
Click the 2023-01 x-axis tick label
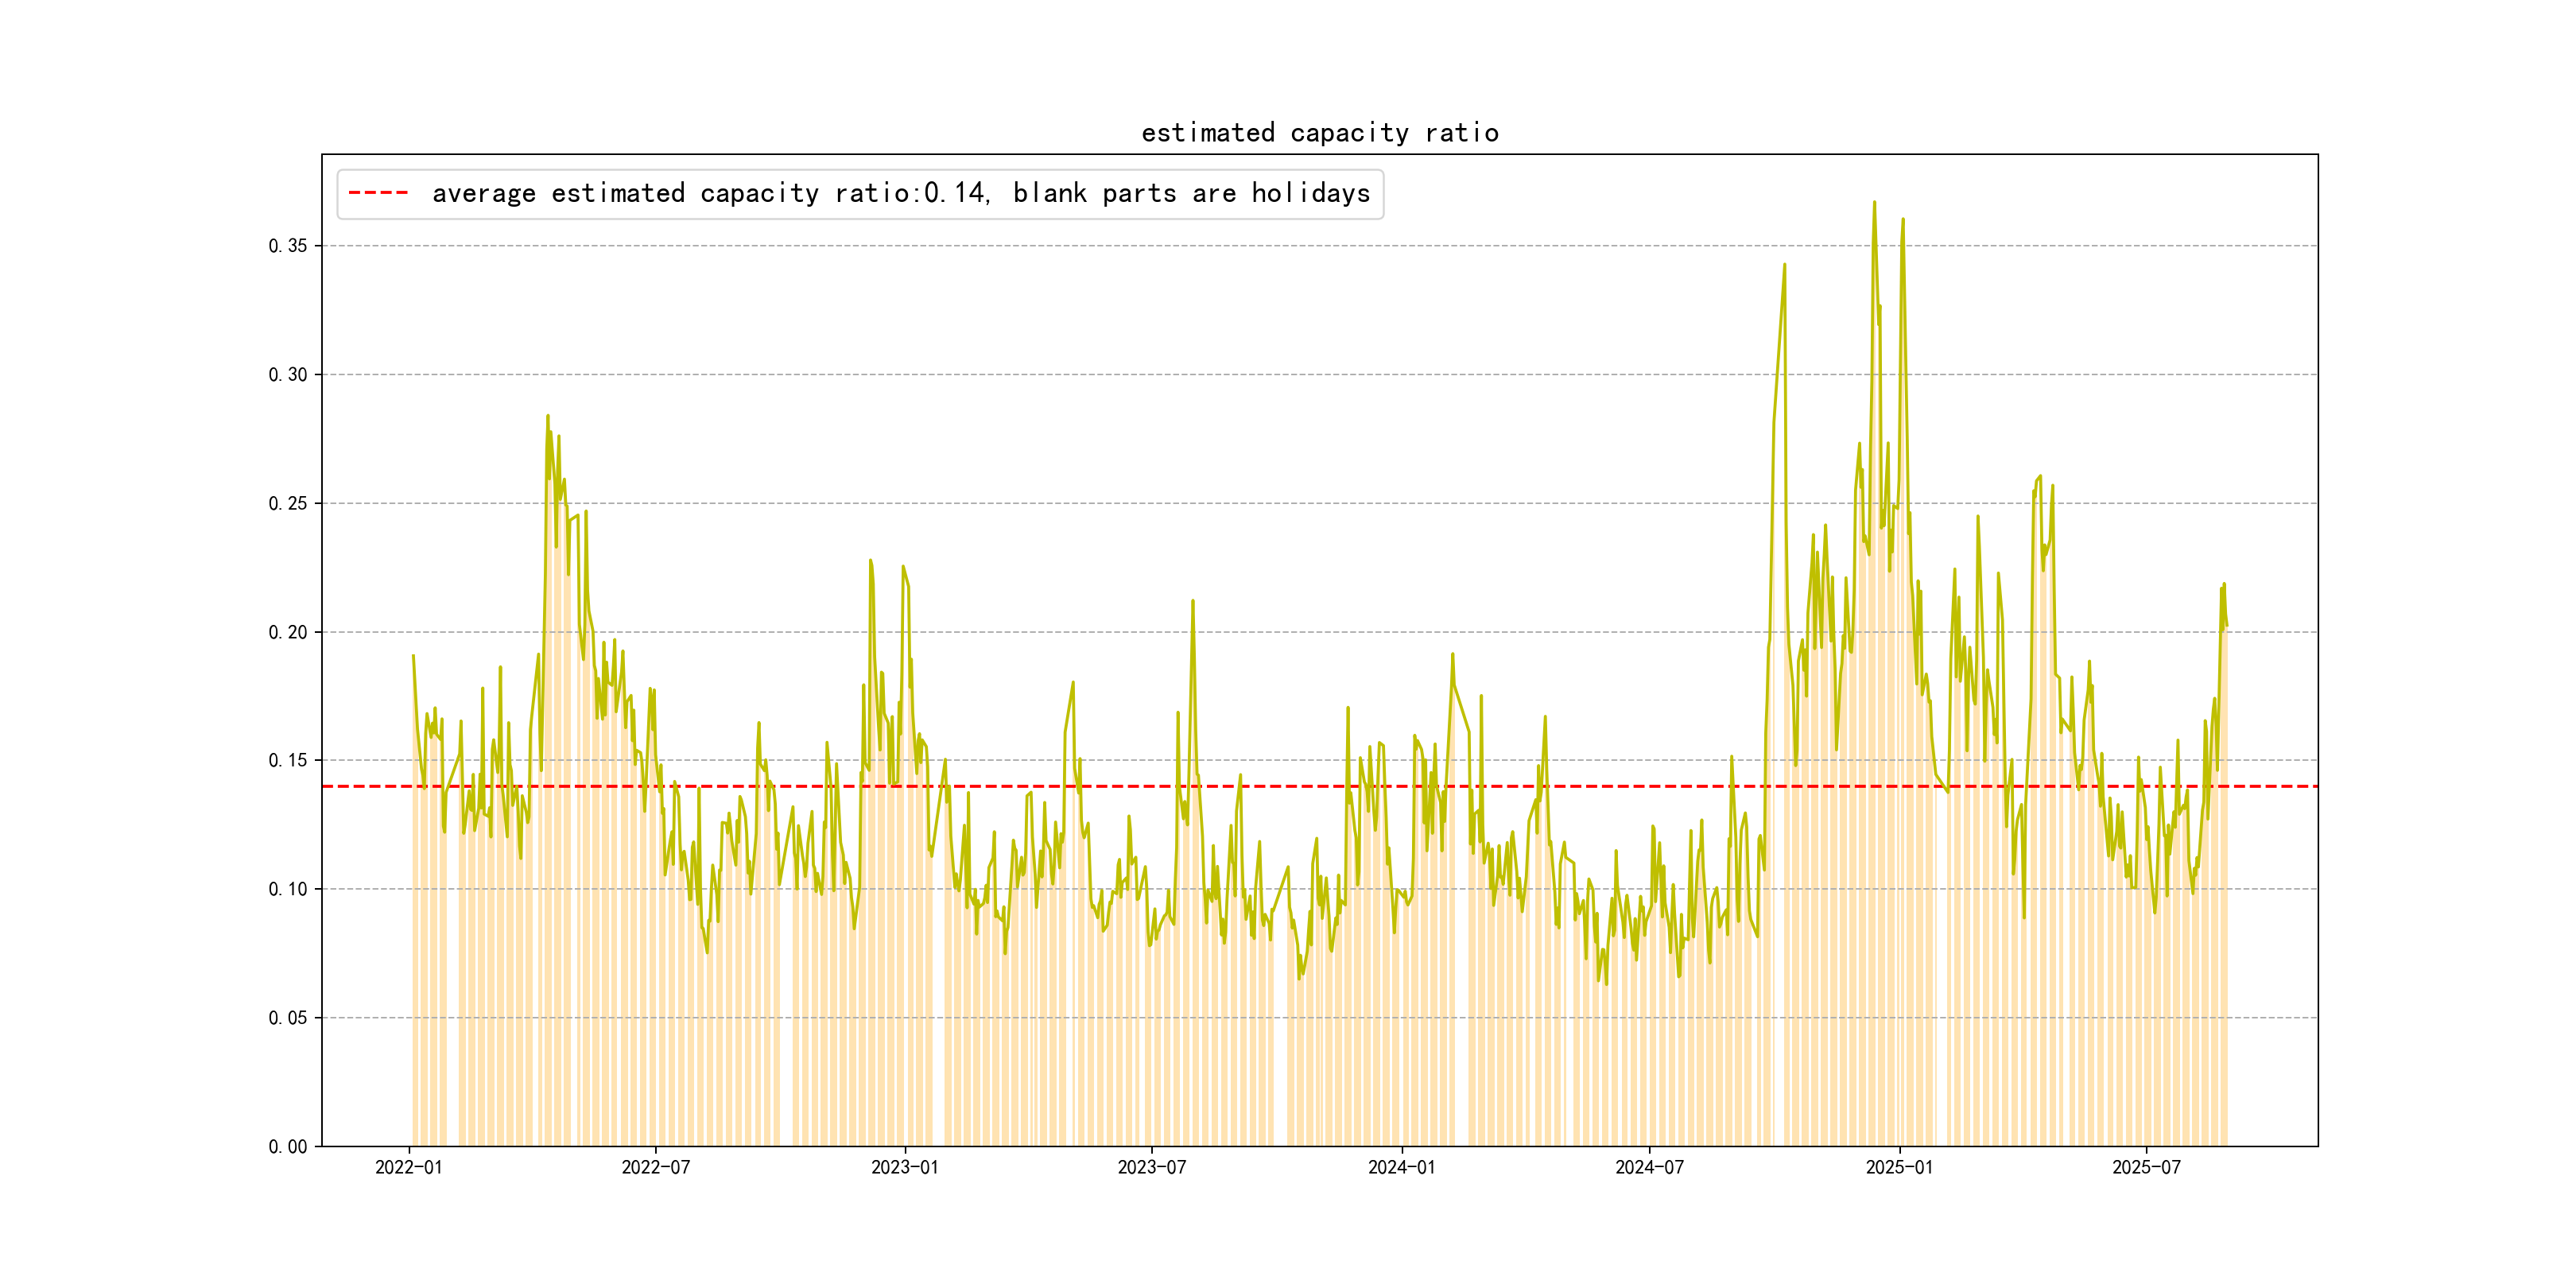pos(904,1167)
